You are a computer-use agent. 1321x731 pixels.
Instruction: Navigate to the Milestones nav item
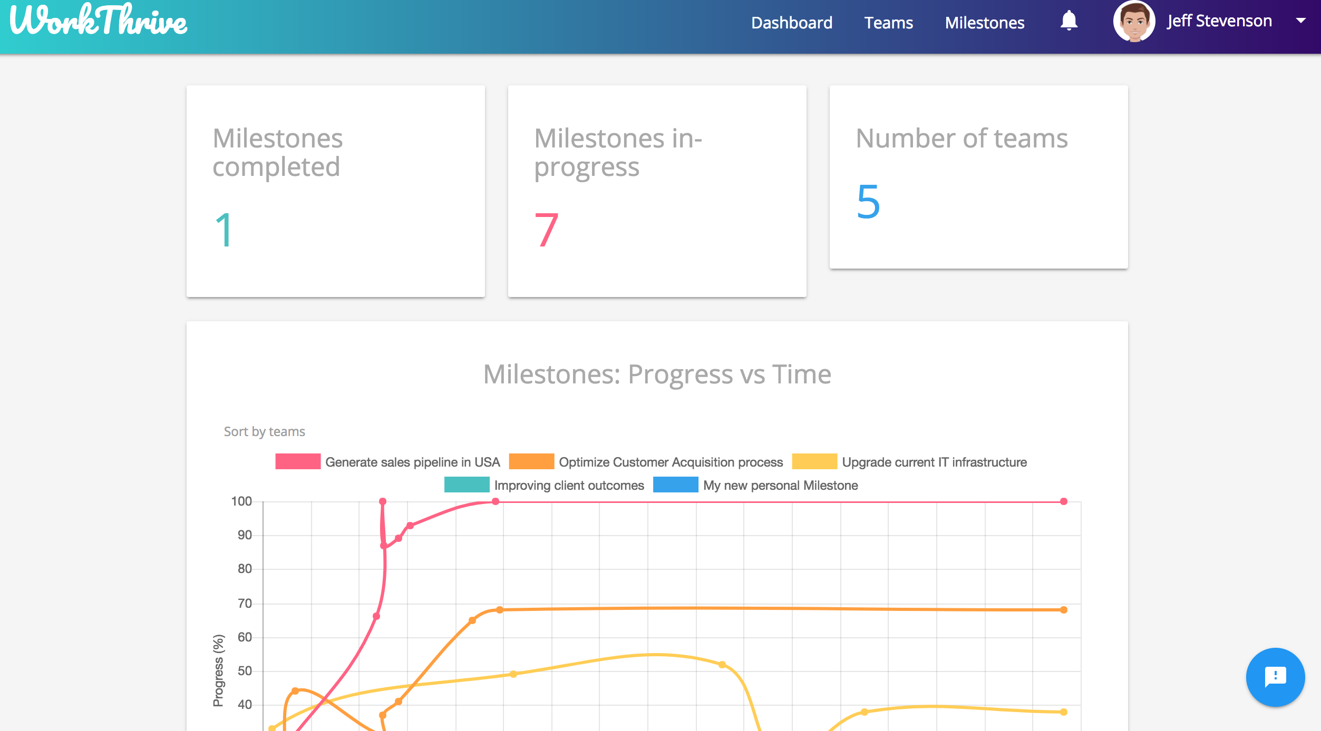tap(984, 23)
